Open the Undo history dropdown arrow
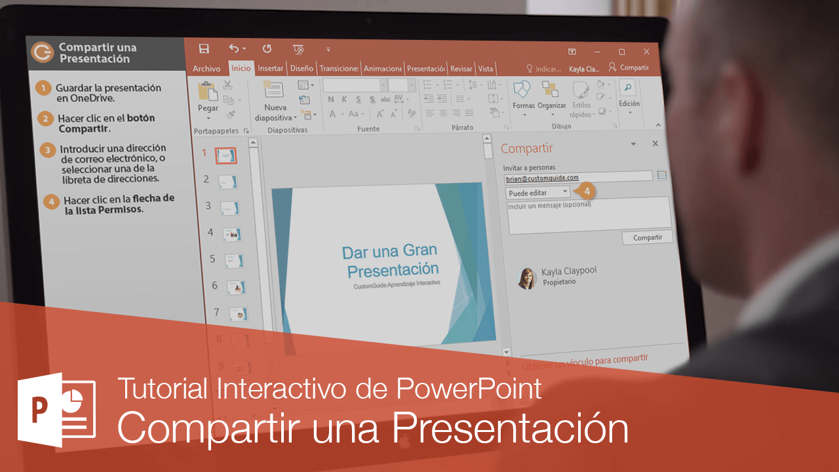Viewport: 839px width, 472px height. click(x=244, y=49)
